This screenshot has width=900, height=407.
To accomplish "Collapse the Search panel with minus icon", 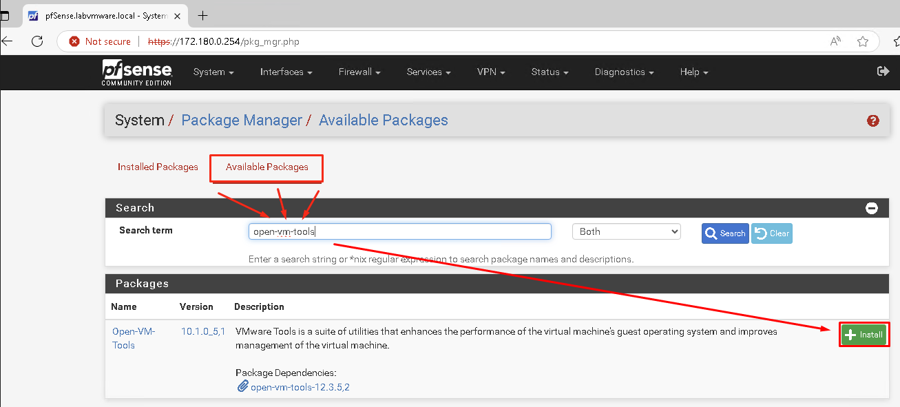I will pyautogui.click(x=872, y=208).
